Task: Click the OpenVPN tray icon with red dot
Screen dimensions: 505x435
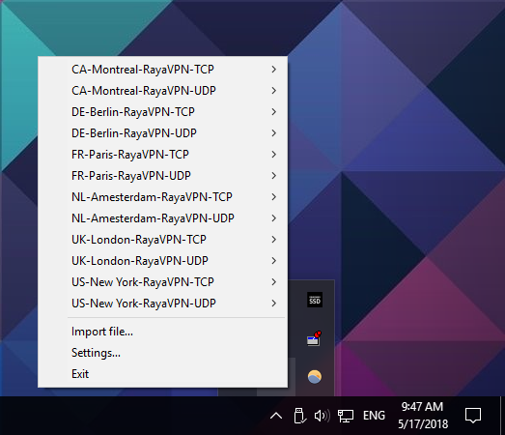Action: 314,338
